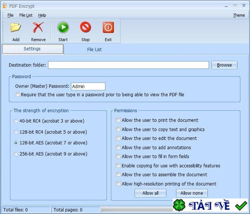250x214 pixels.
Task: Close the PDF Encrypt window
Action: [244, 6]
